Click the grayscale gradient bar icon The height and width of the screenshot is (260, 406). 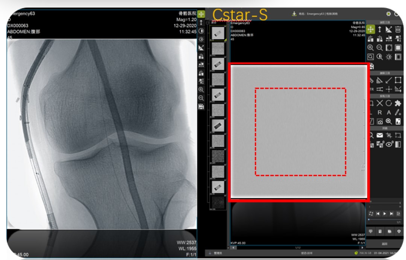point(398,144)
